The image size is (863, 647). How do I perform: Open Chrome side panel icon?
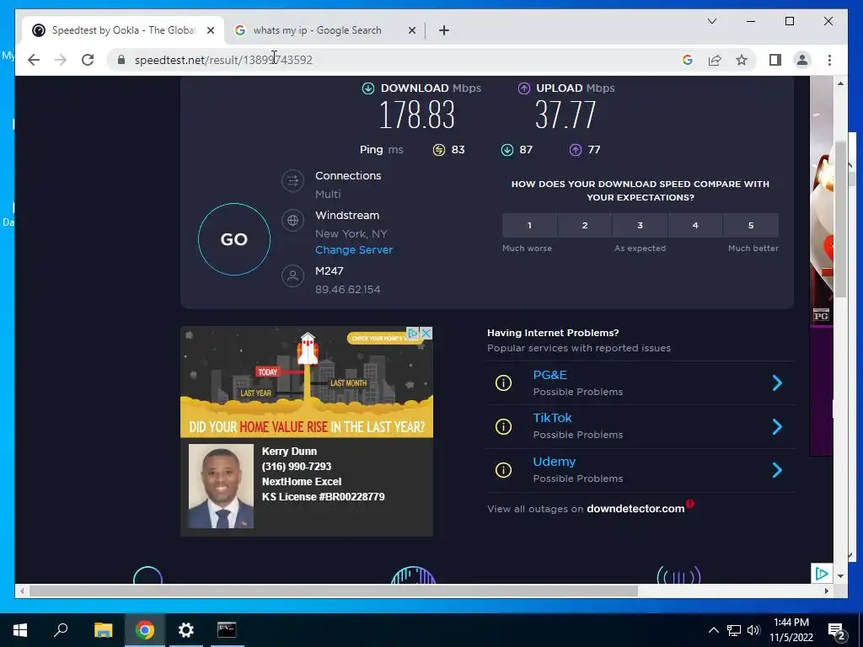775,60
